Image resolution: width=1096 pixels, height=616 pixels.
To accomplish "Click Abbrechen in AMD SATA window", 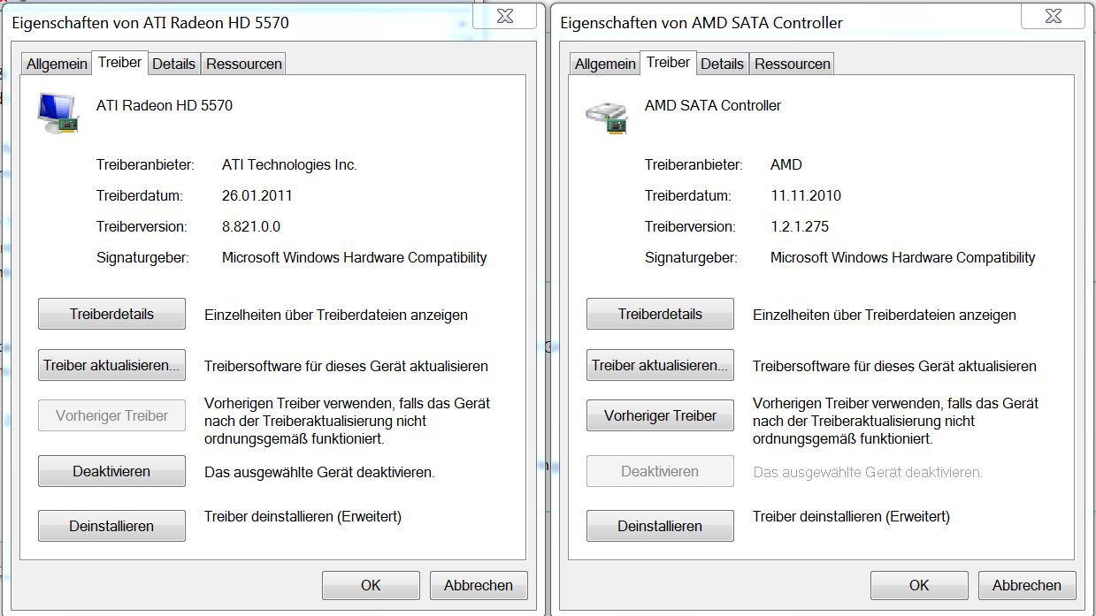I will pyautogui.click(x=1026, y=585).
